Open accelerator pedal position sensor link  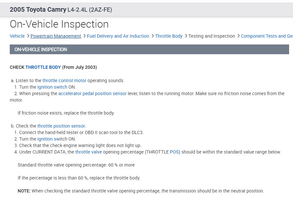coord(92,93)
